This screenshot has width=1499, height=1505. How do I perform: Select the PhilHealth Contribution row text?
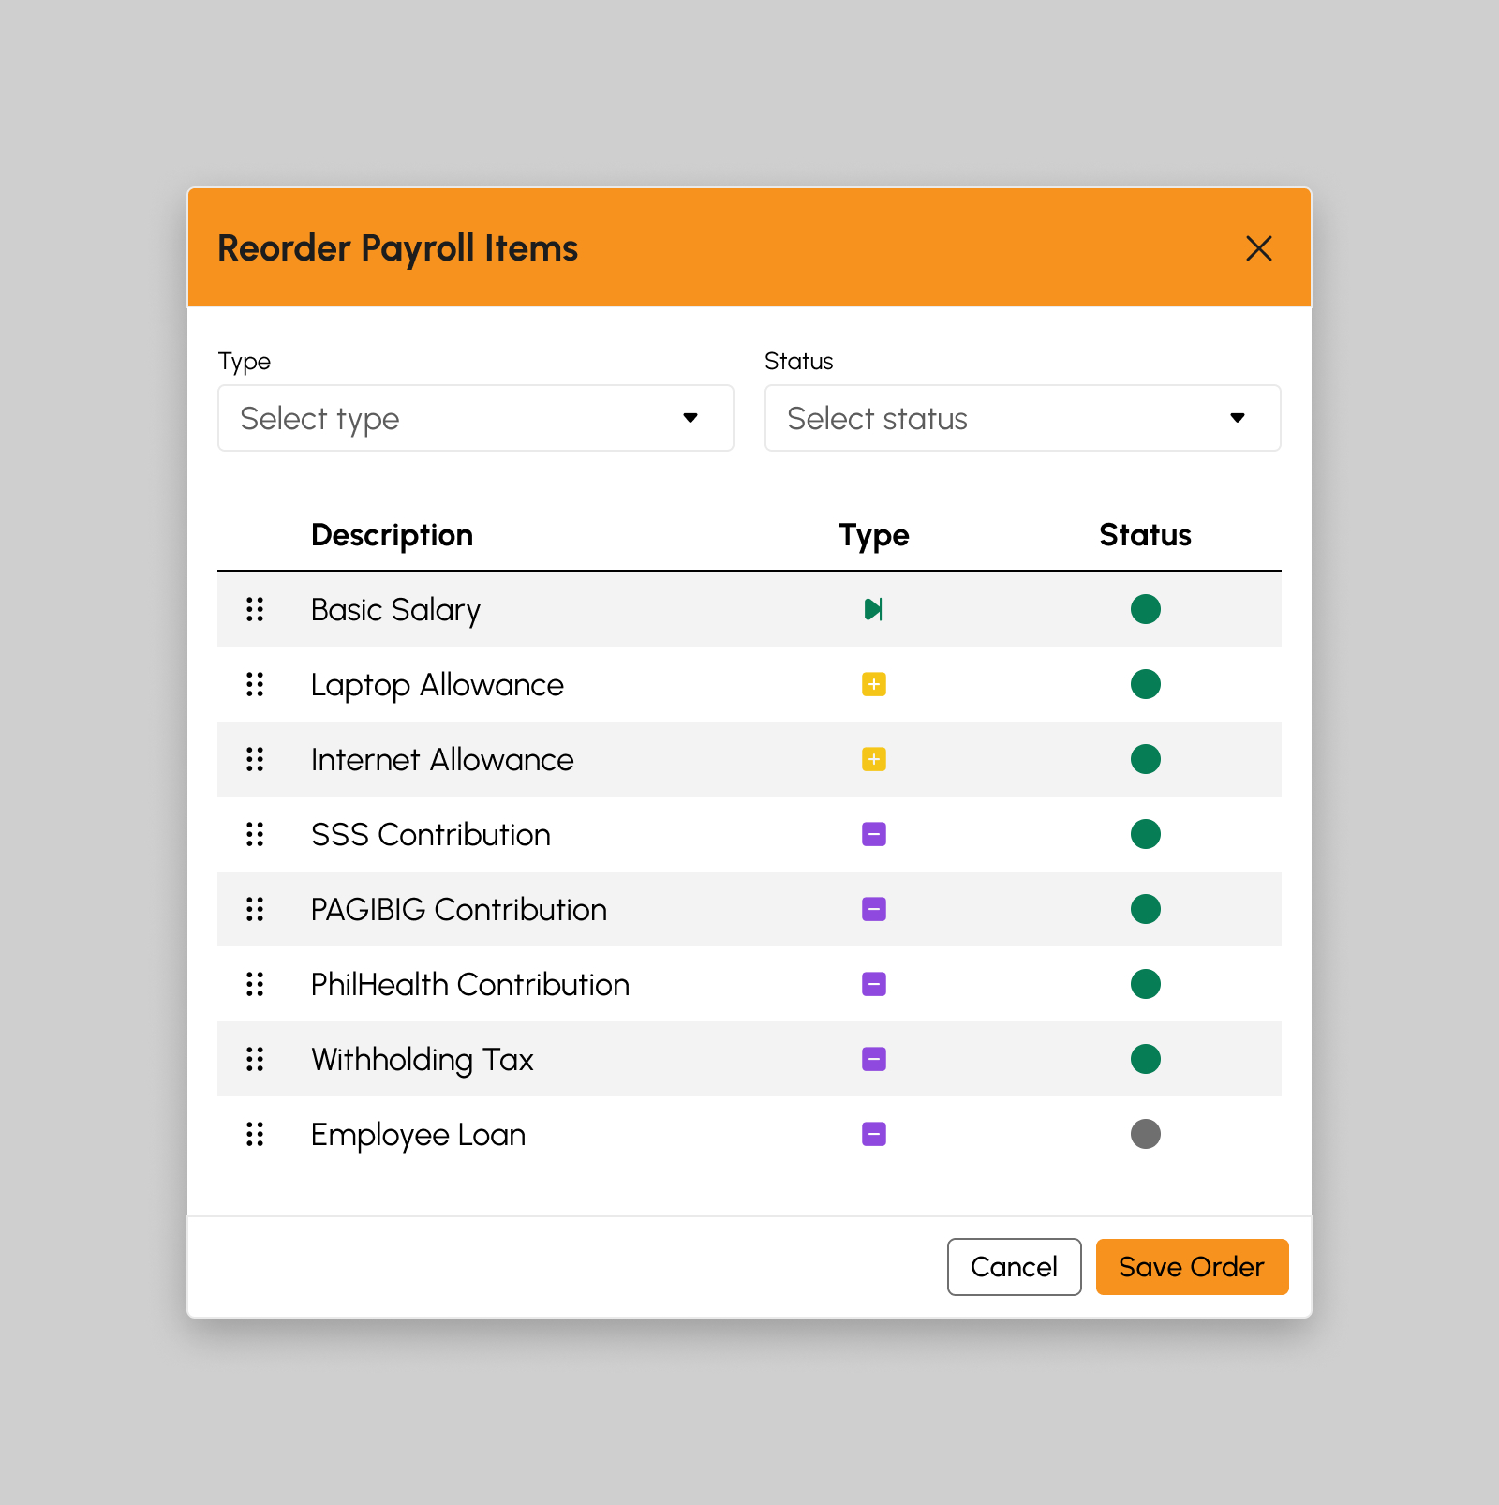coord(470,985)
